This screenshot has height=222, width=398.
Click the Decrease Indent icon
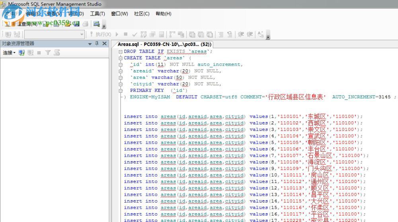(x=241, y=34)
